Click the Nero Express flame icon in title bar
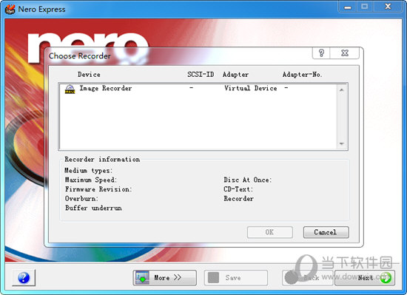Screen dimensions: 407x295 [10, 9]
